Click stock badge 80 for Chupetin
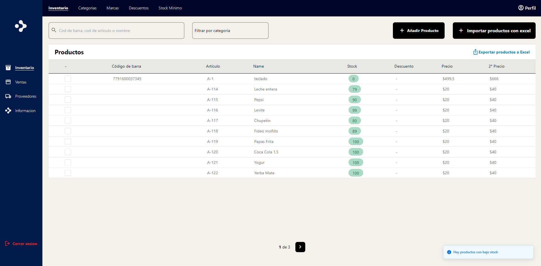The width and height of the screenshot is (541, 266). [x=355, y=121]
